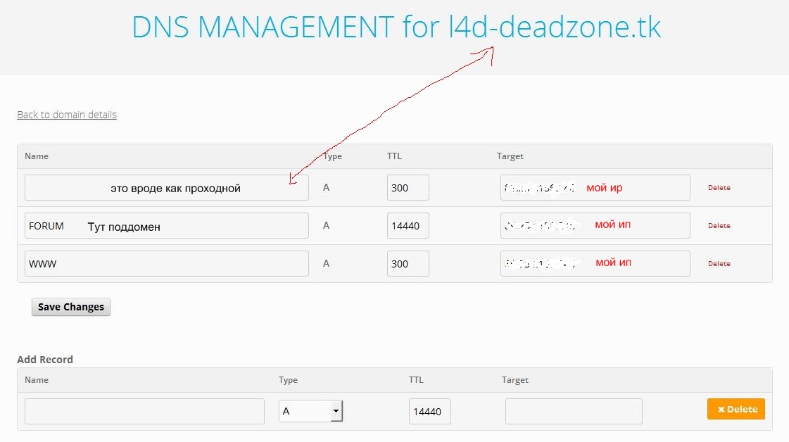
Task: Delete the WWW record
Action: [x=719, y=264]
